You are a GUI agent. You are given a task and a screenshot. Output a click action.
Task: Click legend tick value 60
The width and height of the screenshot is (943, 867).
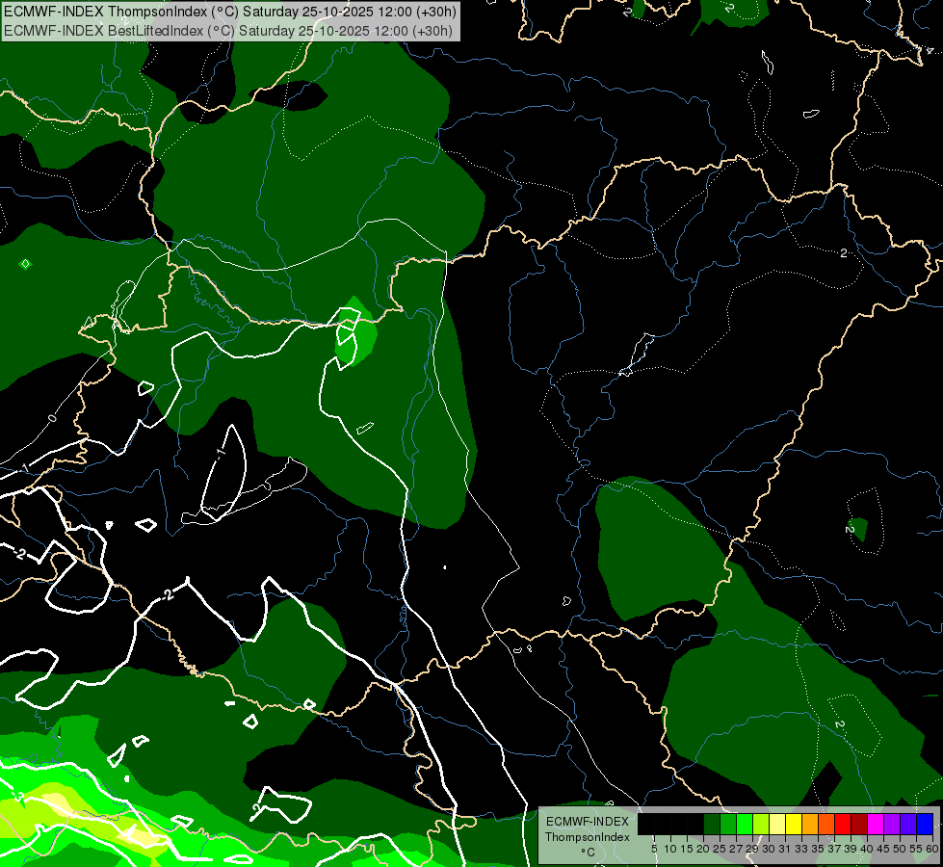click(x=932, y=849)
